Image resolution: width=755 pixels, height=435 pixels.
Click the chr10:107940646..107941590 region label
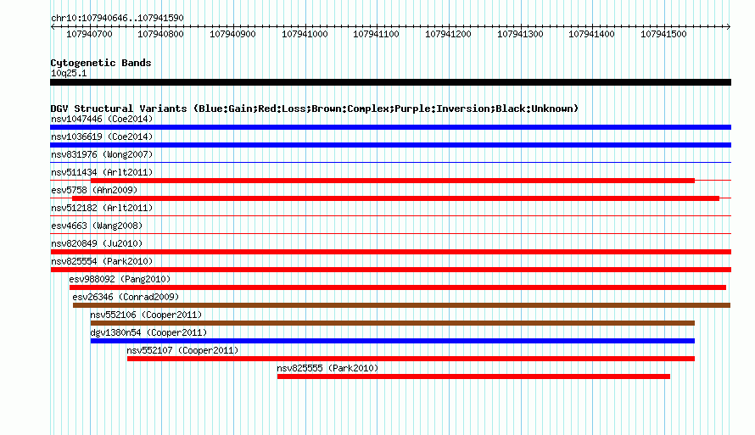117,18
